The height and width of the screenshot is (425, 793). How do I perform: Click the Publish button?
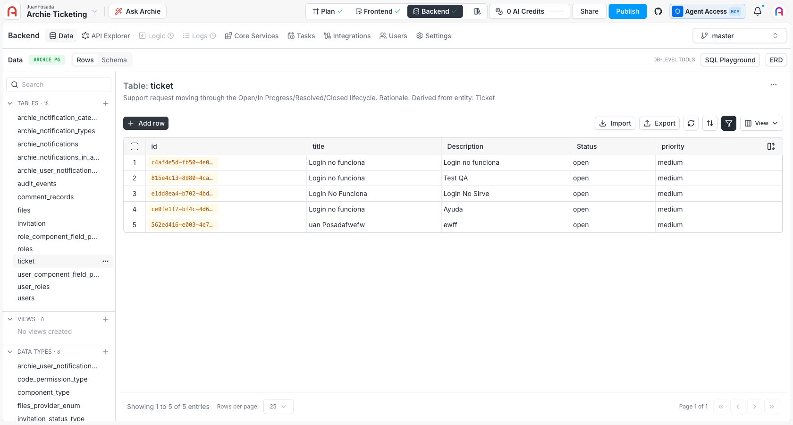point(627,11)
